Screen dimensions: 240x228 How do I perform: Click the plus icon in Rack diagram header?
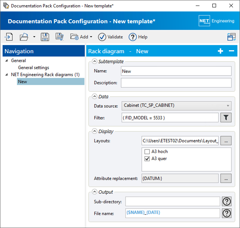(x=220, y=51)
